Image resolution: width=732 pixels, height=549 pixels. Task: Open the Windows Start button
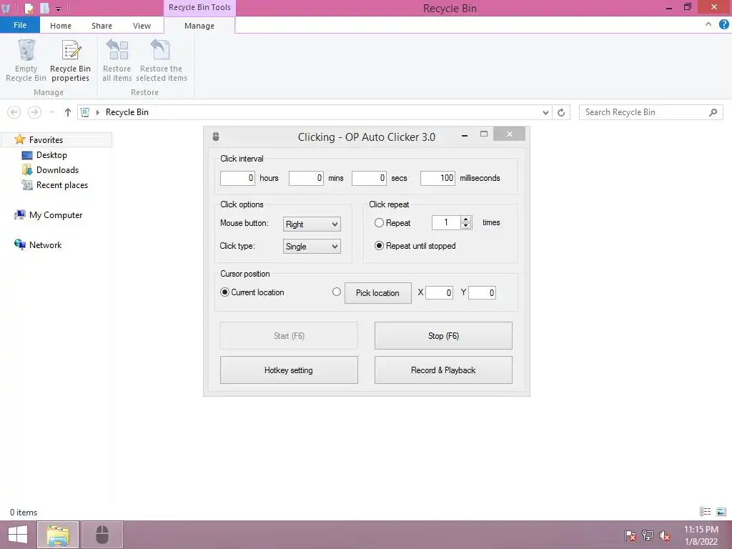[18, 535]
